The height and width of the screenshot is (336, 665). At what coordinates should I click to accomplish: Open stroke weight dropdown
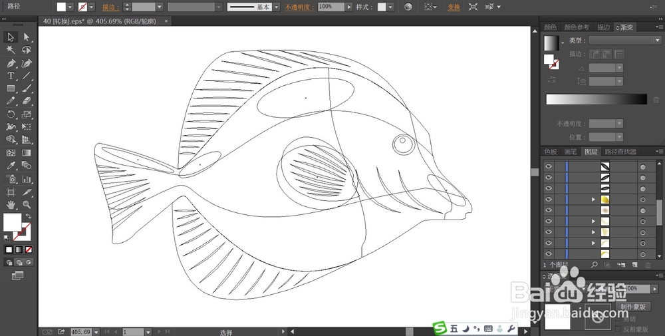(x=160, y=7)
